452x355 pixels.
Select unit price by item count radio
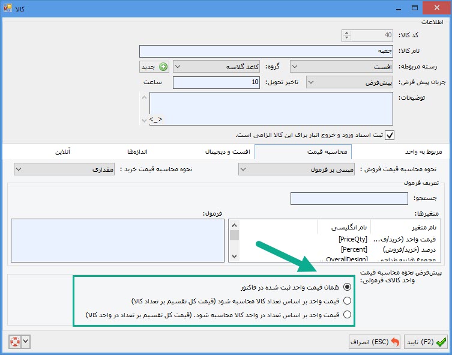347,300
